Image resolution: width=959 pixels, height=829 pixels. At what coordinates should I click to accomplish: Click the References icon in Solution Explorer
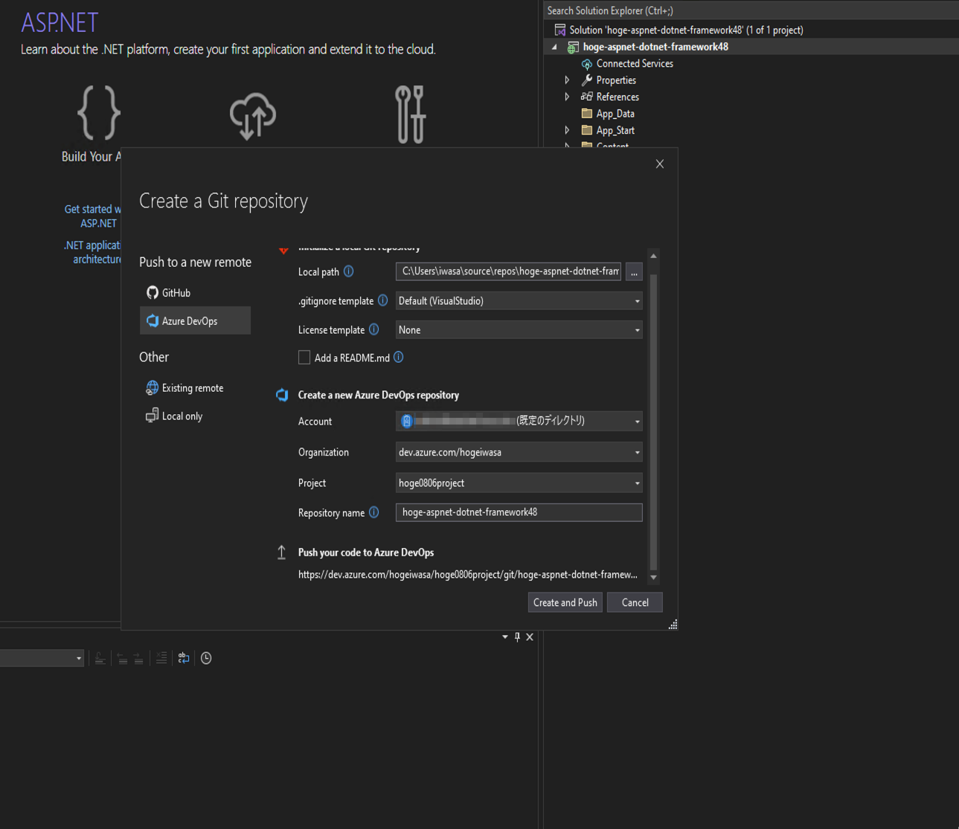click(x=587, y=97)
